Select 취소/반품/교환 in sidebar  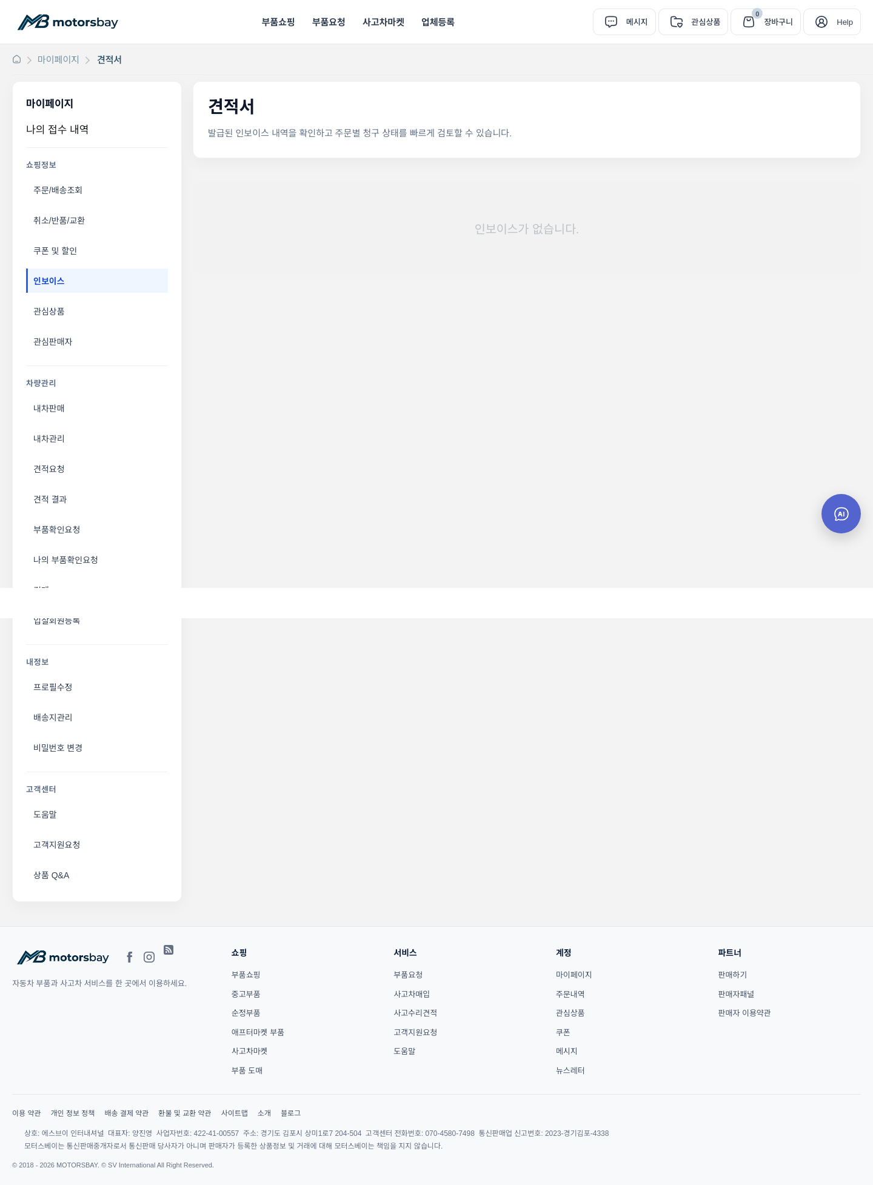pyautogui.click(x=97, y=220)
